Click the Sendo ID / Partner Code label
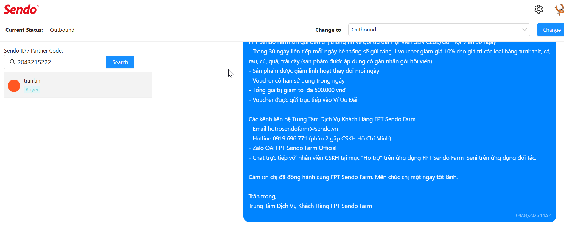Viewport: 564px width, 226px height. [34, 51]
